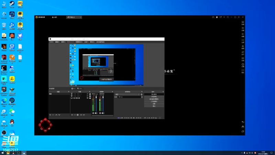This screenshot has height=155, width=275.
Task: Open settings gear for the desktop audio mixer channel
Action: (100, 113)
